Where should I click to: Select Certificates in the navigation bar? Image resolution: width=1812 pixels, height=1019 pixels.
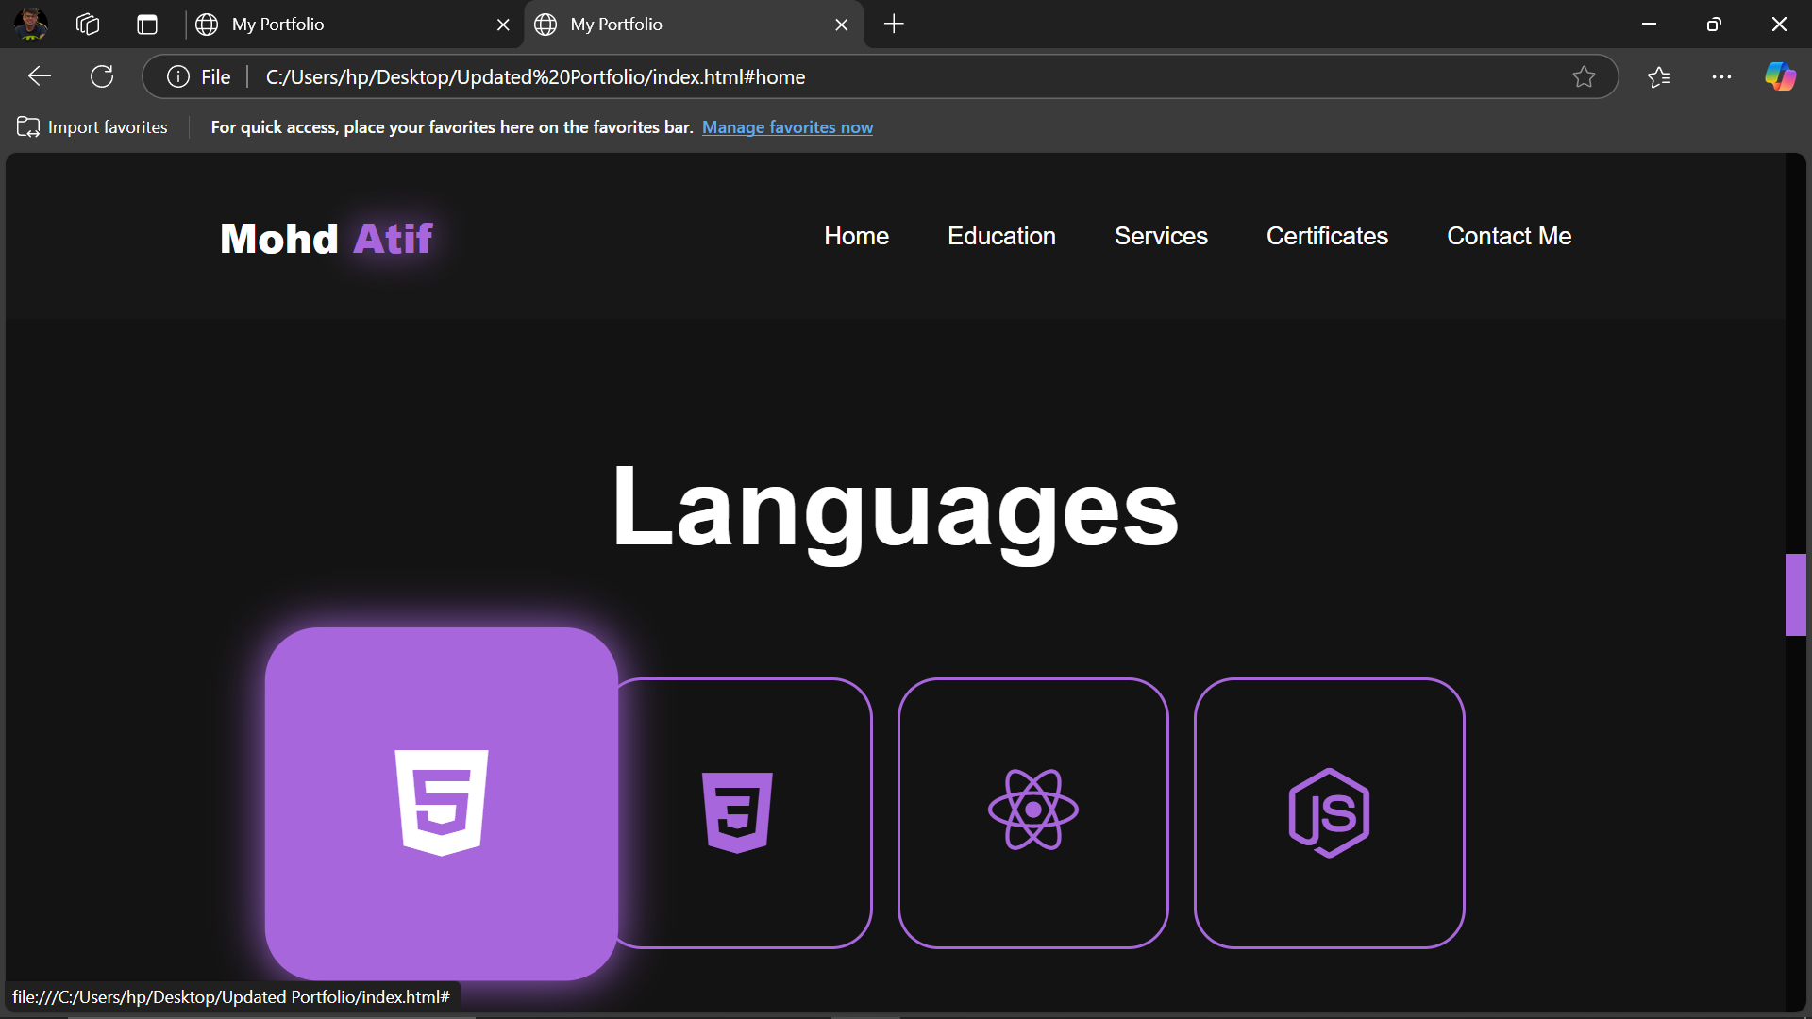[x=1327, y=236]
